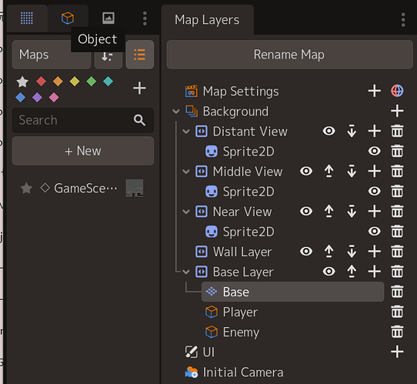Hide Sprite2D under Near View

375,231
